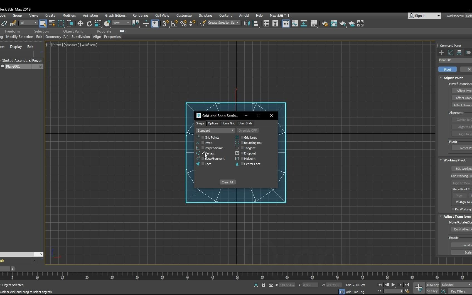
Task: Open the Hierarchy tab in Command Panel
Action: point(459,53)
